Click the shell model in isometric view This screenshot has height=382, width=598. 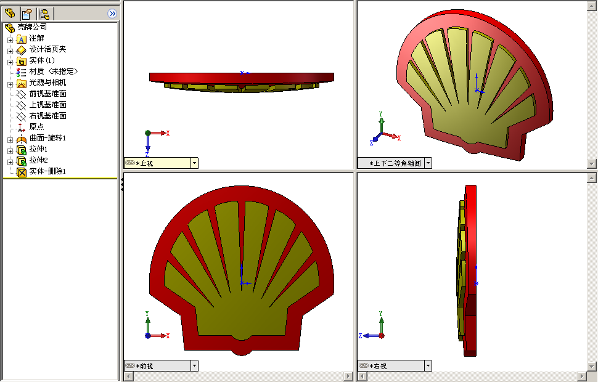coord(475,84)
